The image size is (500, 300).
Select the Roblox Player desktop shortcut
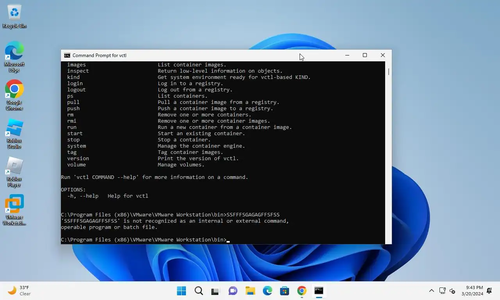[x=14, y=172]
